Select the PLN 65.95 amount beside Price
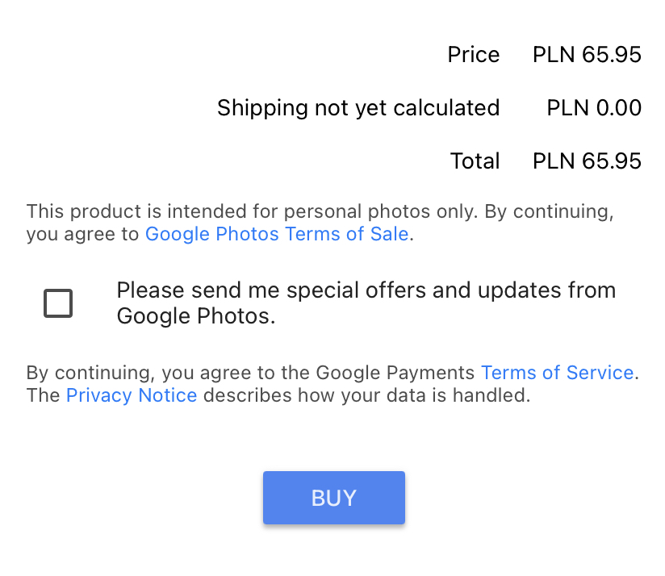 pyautogui.click(x=587, y=55)
